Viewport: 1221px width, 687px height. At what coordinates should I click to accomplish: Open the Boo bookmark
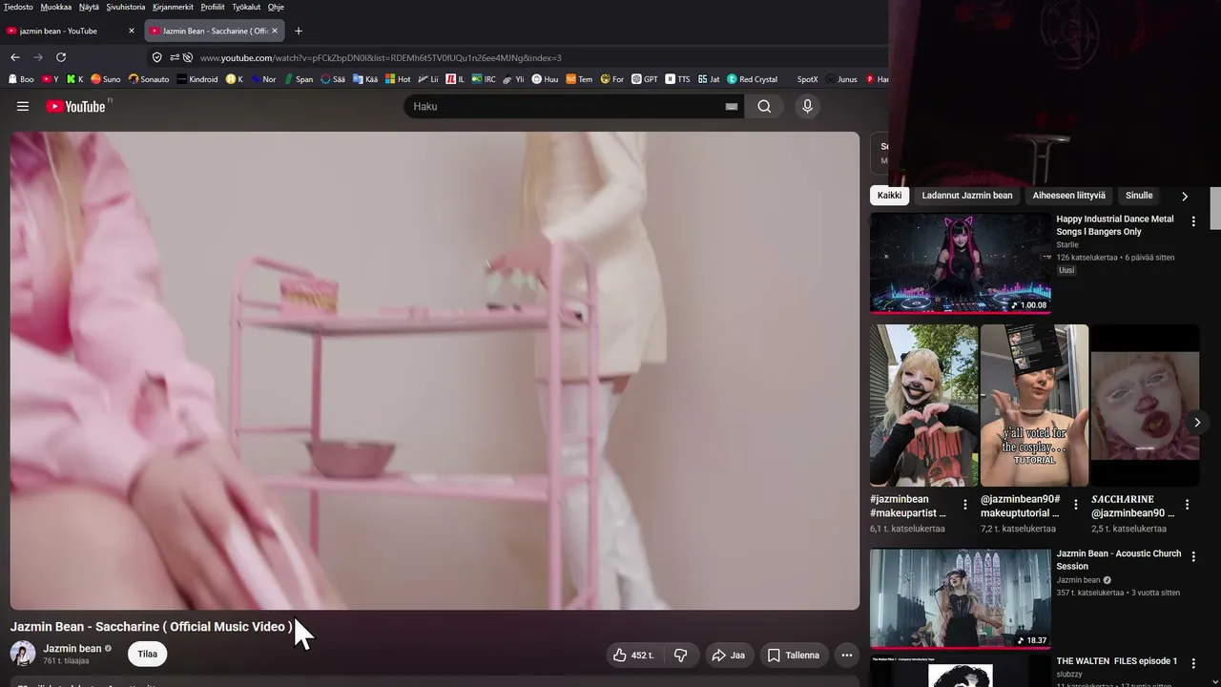[20, 79]
